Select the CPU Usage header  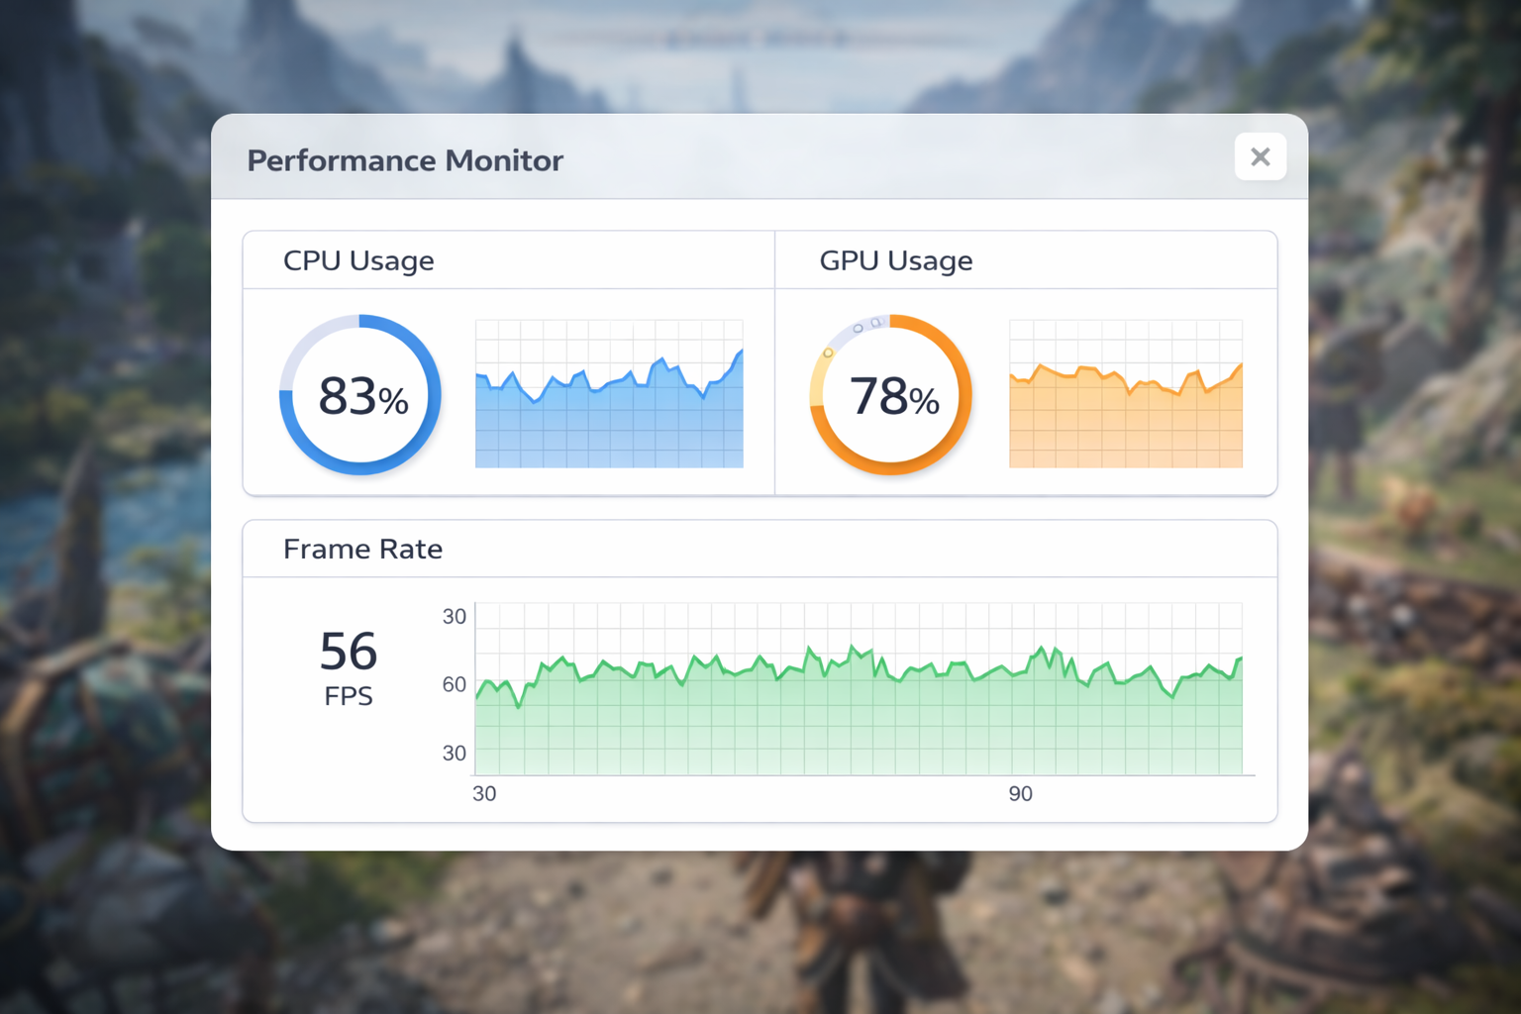(358, 260)
